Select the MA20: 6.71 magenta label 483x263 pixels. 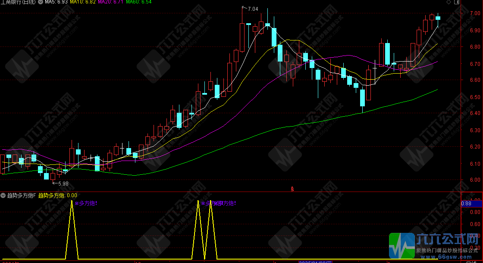click(110, 3)
